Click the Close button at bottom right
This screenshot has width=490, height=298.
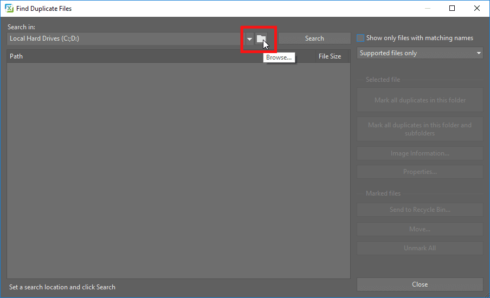[x=420, y=284]
